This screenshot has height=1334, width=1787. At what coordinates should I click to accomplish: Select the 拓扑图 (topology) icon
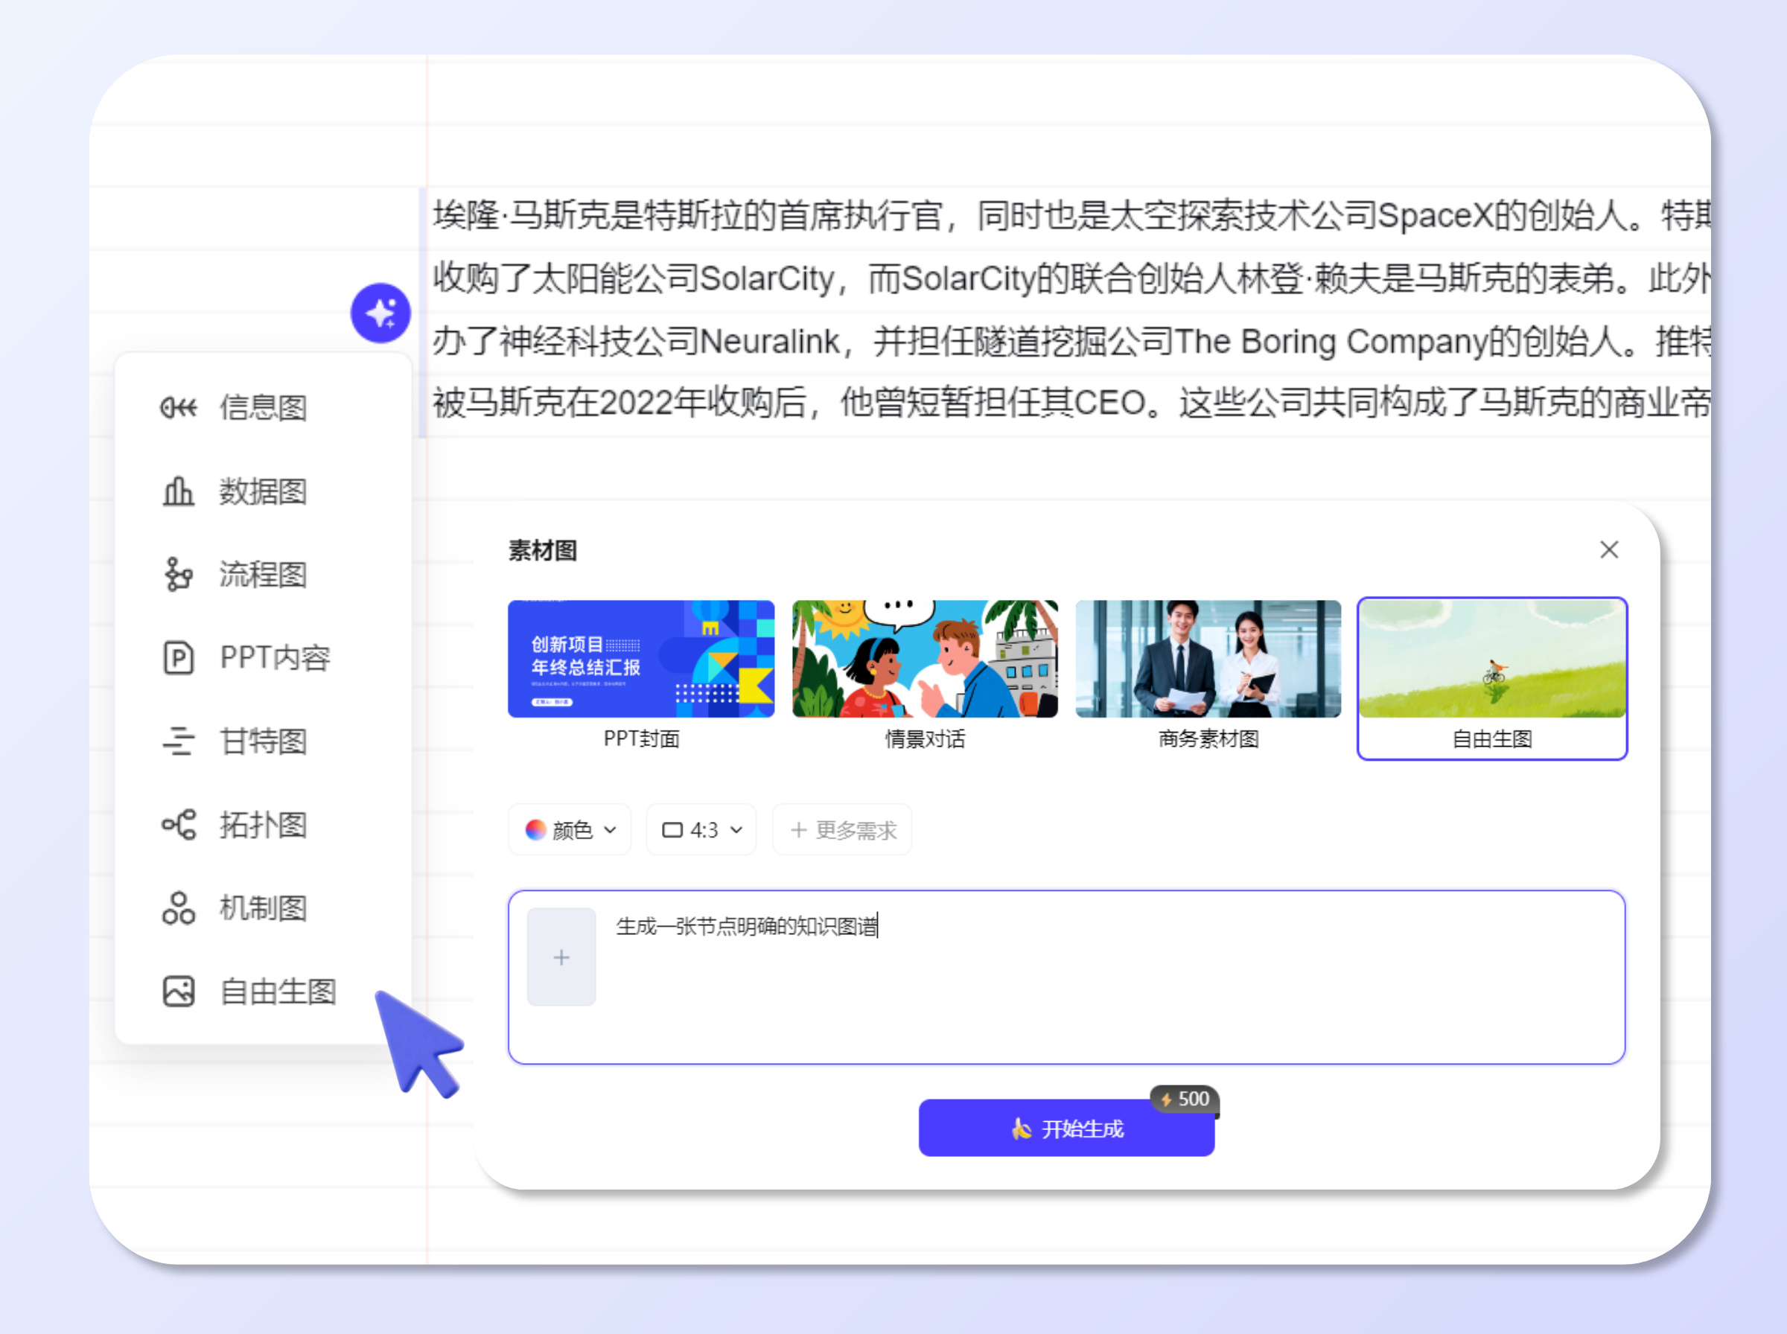(x=179, y=826)
